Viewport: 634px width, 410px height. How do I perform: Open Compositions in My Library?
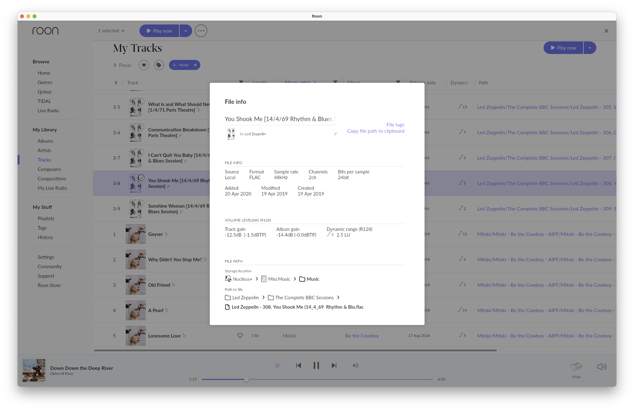pos(52,178)
